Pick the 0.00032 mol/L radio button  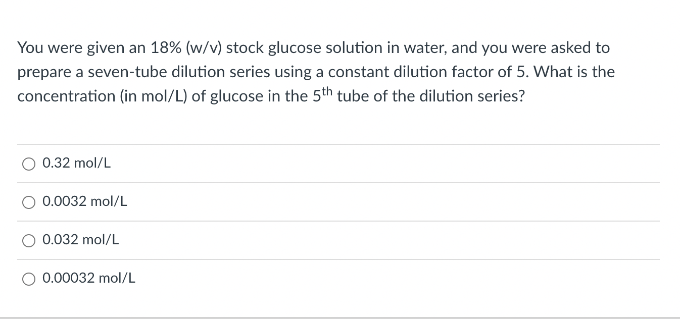click(x=29, y=279)
